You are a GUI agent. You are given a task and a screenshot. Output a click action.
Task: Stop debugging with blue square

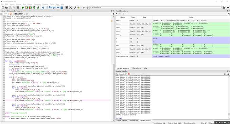tap(62, 7)
